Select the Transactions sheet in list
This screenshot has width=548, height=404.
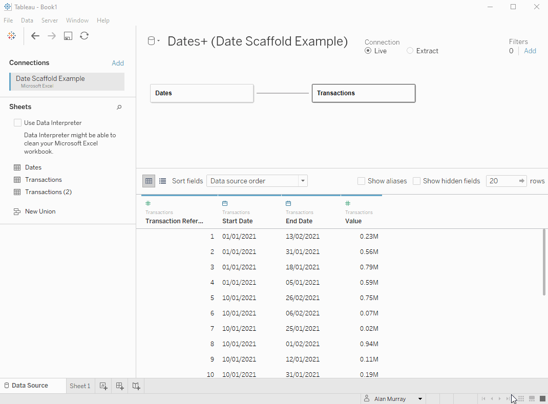tap(44, 180)
